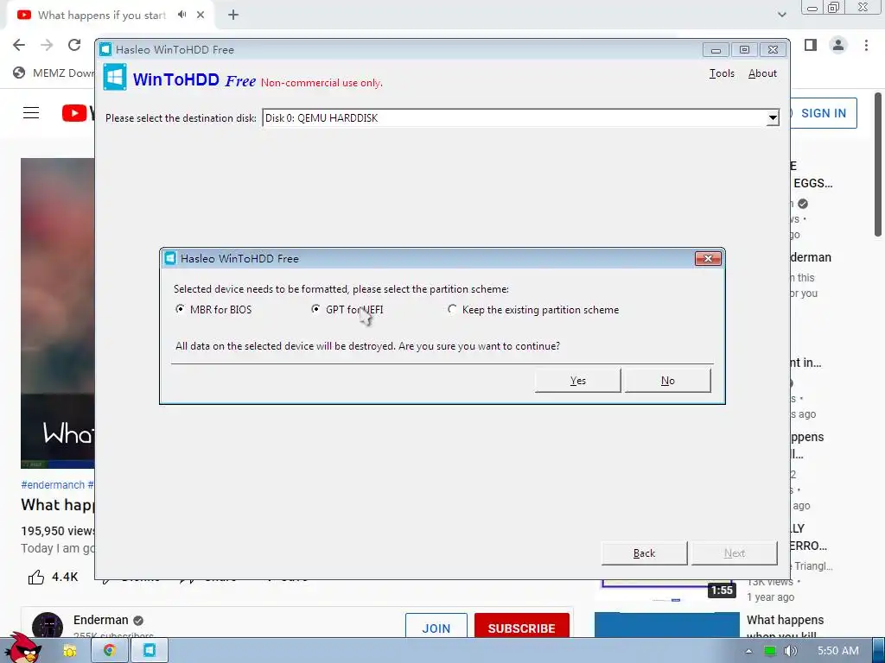The width and height of the screenshot is (885, 663).
Task: Open the Tools menu in WinToHDD
Action: coord(722,73)
